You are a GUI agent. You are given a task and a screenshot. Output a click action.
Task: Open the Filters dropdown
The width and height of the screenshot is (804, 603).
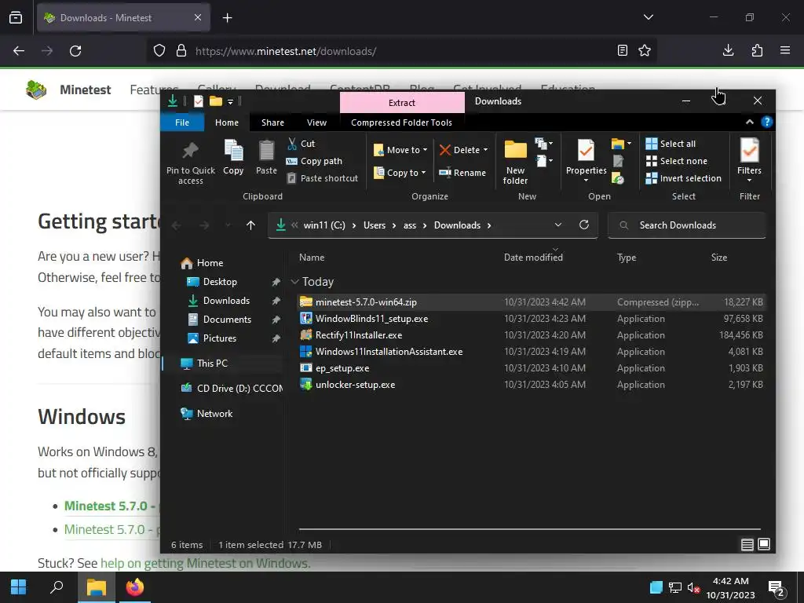750,181
